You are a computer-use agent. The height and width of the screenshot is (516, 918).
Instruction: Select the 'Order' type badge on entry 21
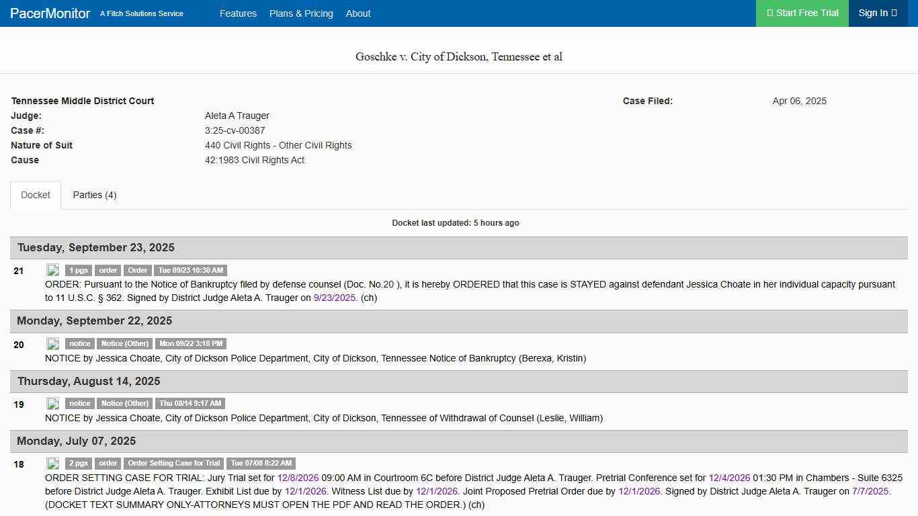tap(137, 270)
